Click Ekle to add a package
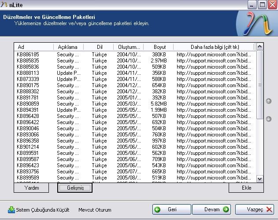Viewport: 278px width, 220px height. coord(246,188)
